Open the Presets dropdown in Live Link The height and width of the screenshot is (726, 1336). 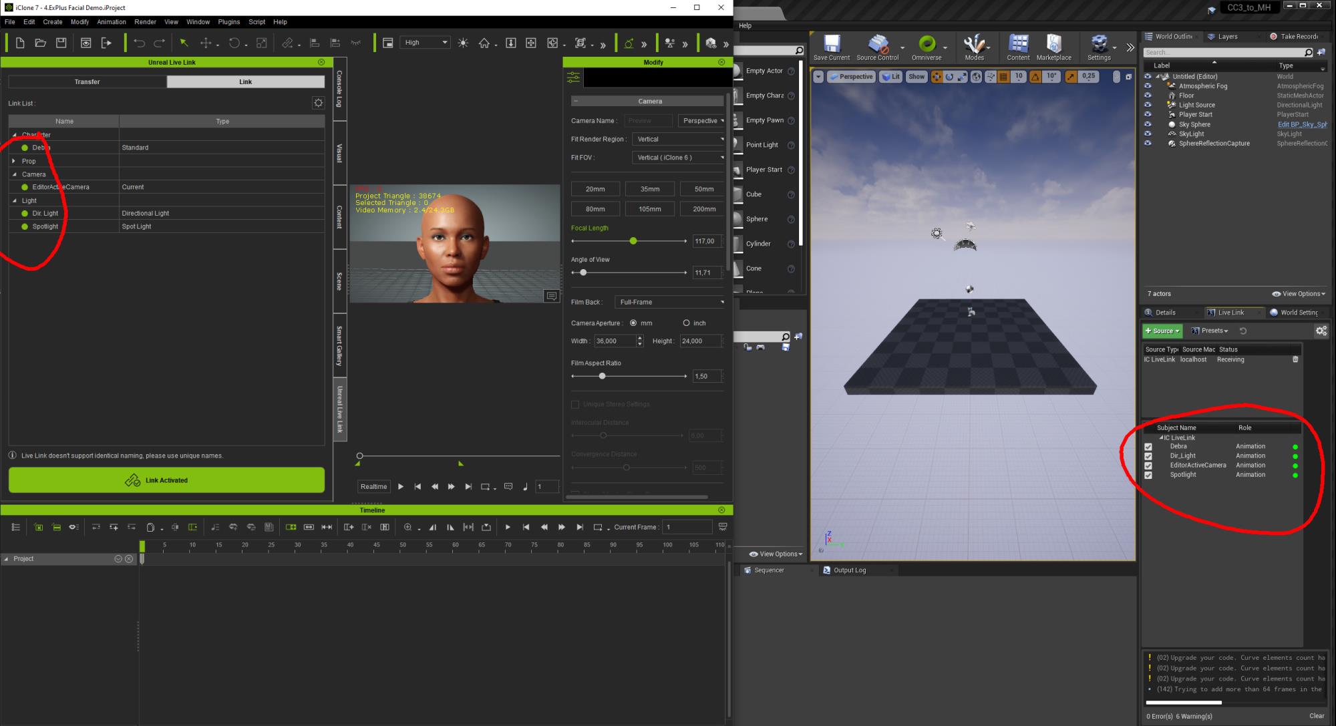[1210, 331]
